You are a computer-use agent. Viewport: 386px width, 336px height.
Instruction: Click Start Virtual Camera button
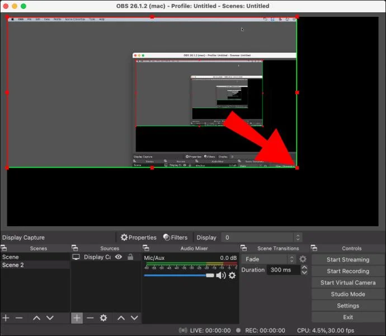348,283
